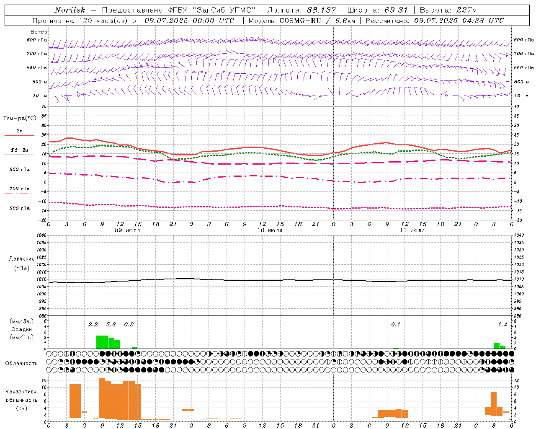Click the Высота: 227м value
536x429 pixels.
click(448, 10)
